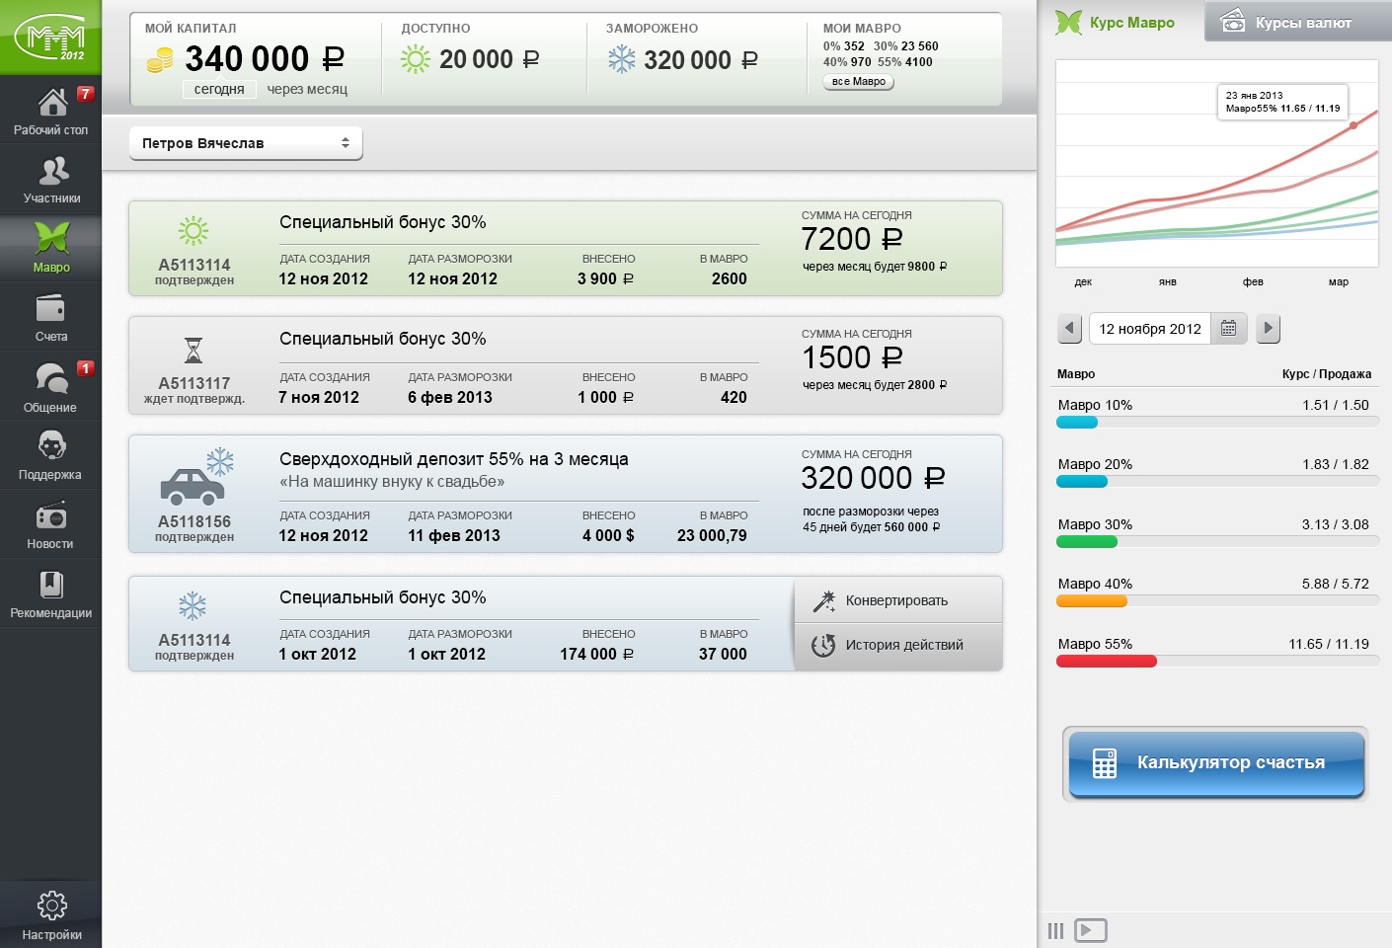Select the Мавро butterfly sidebar item
Image resolution: width=1392 pixels, height=948 pixels.
50,248
